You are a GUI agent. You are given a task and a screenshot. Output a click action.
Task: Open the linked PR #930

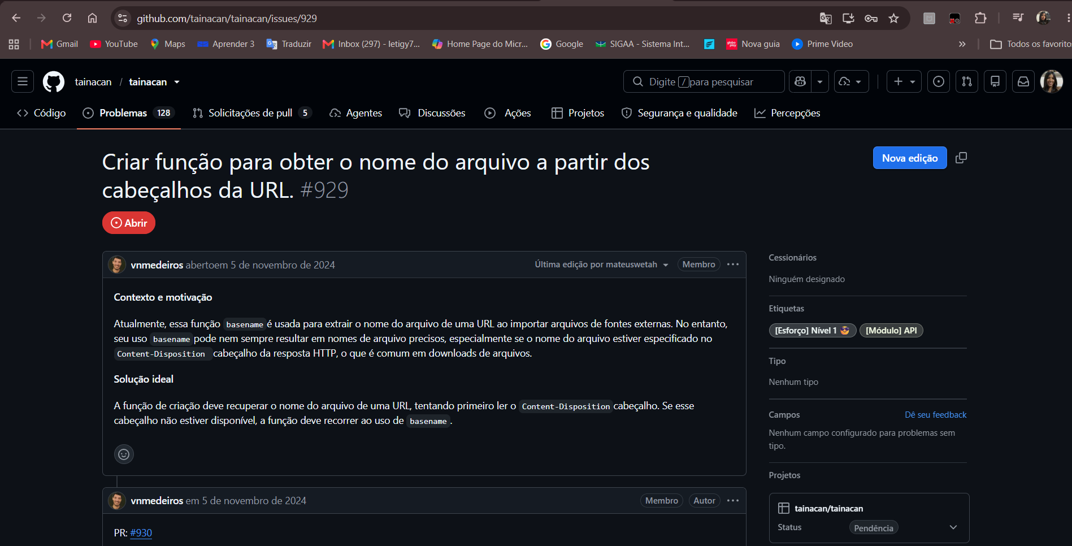point(141,532)
